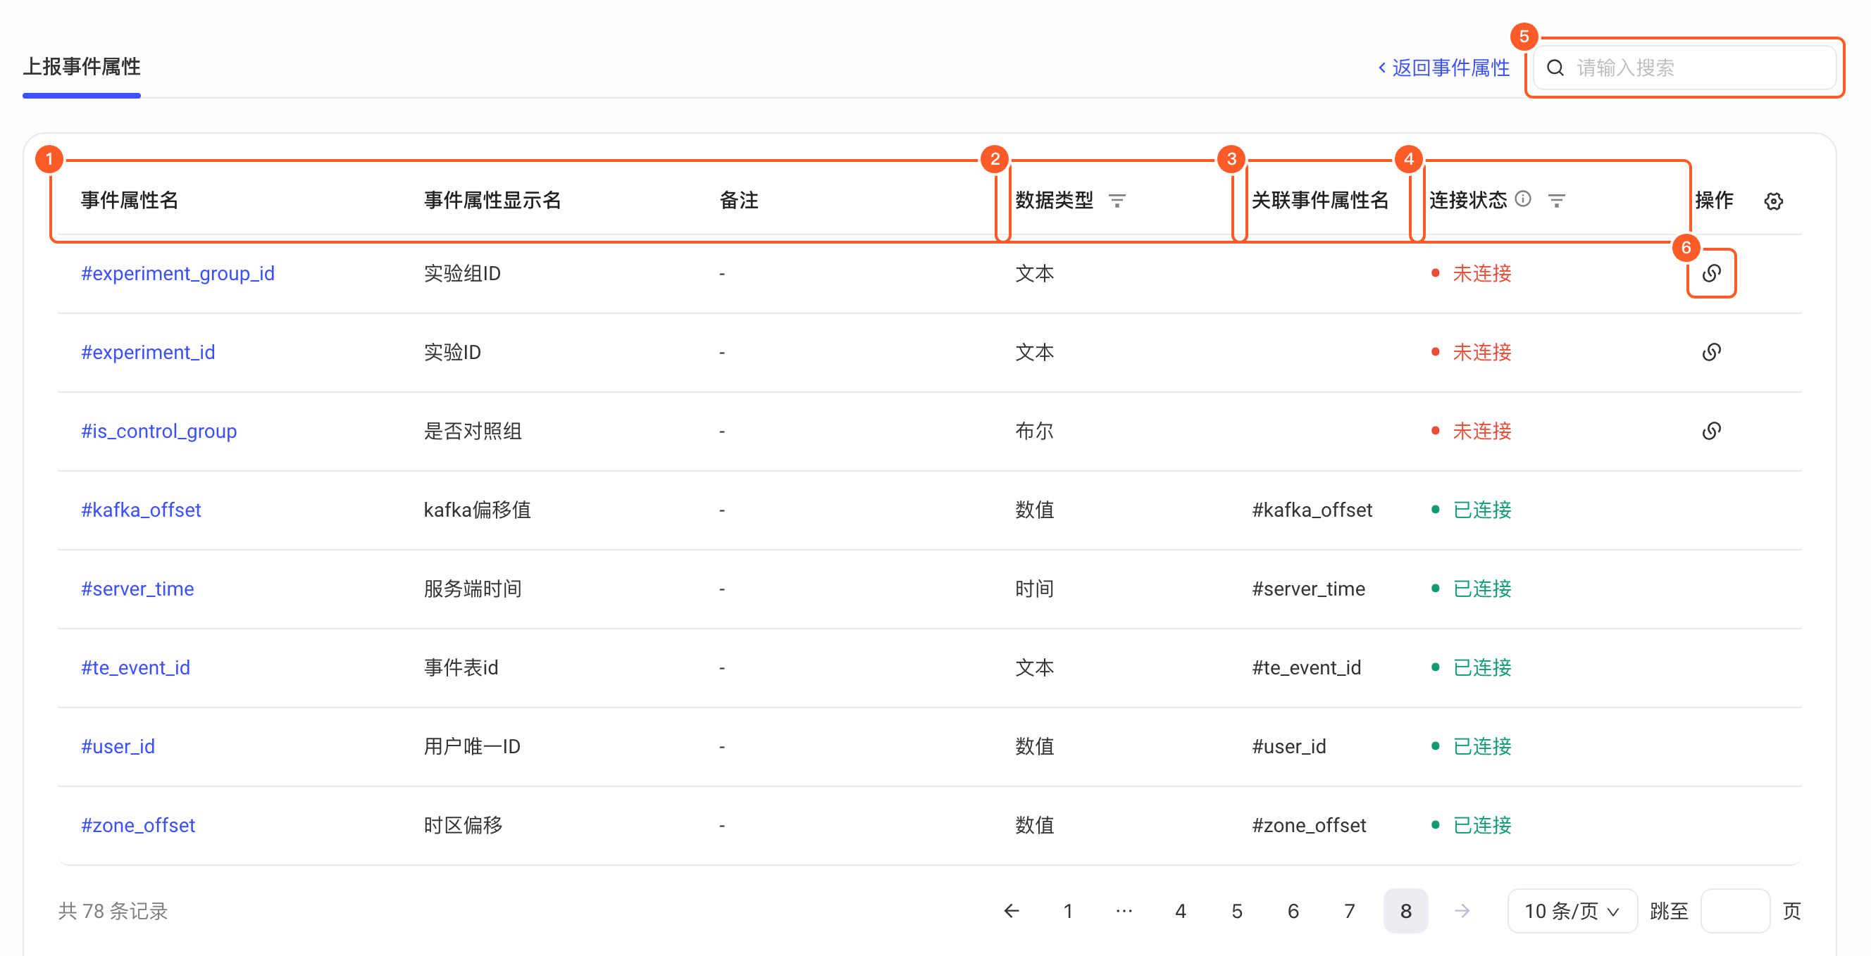The image size is (1871, 956).
Task: Go to page 6
Action: coord(1293,911)
